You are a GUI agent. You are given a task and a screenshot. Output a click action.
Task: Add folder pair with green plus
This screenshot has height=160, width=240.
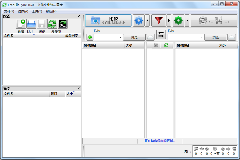pos(90,37)
